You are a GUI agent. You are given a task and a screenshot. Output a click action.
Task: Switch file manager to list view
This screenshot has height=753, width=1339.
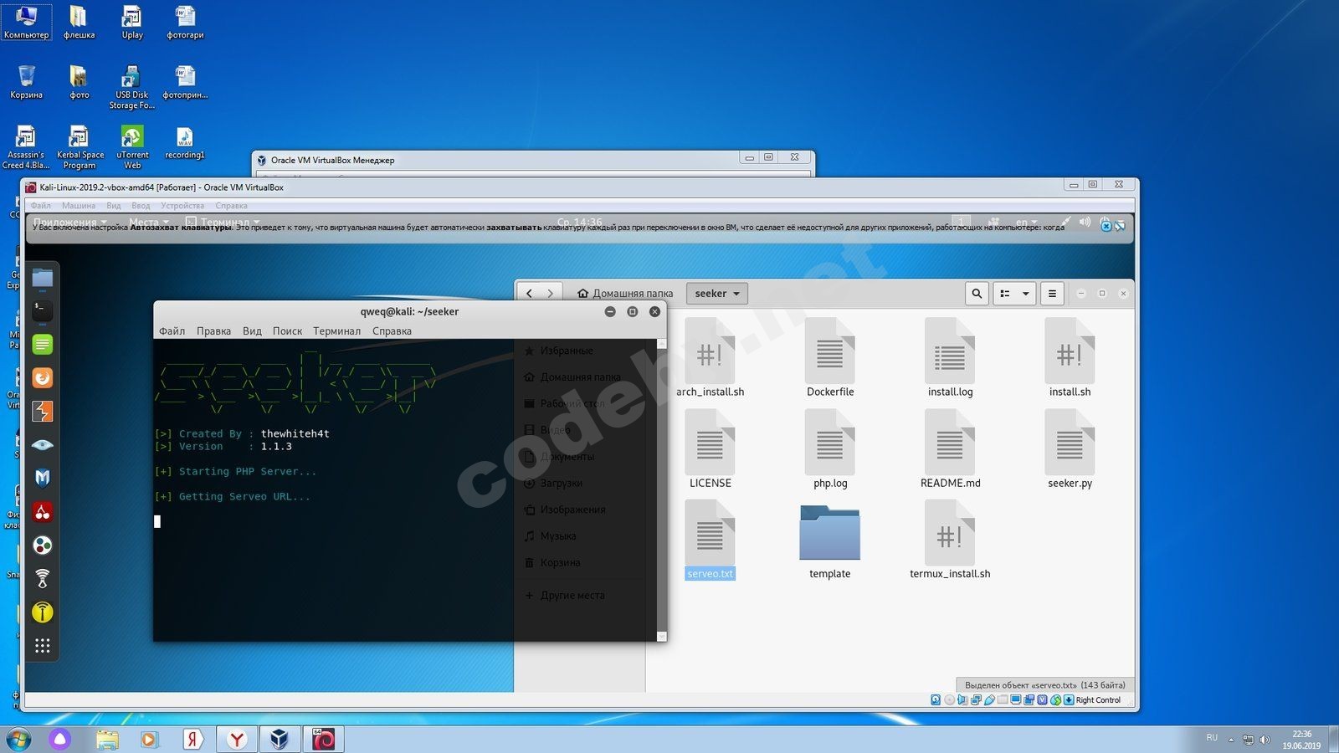coord(1005,294)
